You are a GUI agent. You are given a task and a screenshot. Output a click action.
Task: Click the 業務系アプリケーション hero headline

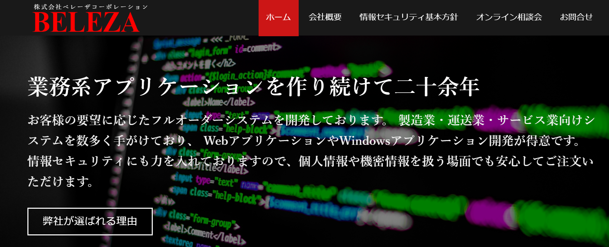click(253, 86)
